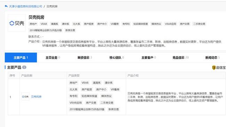Click the VR看房 tag in the header
Screen dimensions: 226x127
pos(115,24)
